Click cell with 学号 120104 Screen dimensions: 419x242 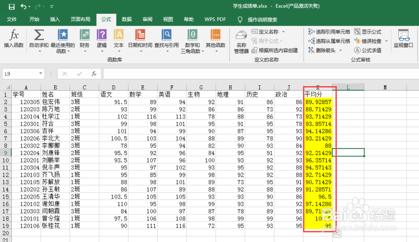click(x=26, y=116)
